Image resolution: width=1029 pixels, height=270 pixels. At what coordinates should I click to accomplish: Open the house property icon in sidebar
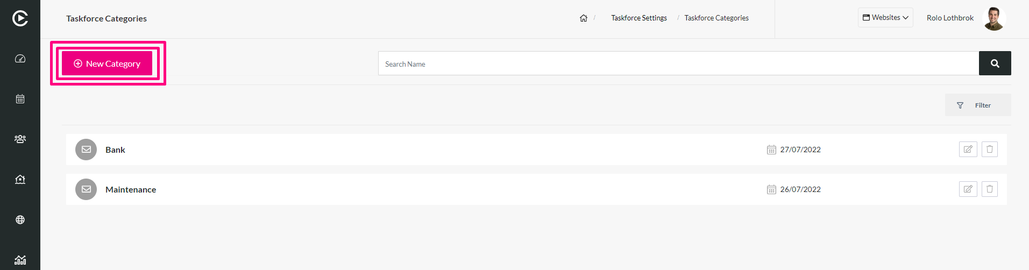(20, 180)
